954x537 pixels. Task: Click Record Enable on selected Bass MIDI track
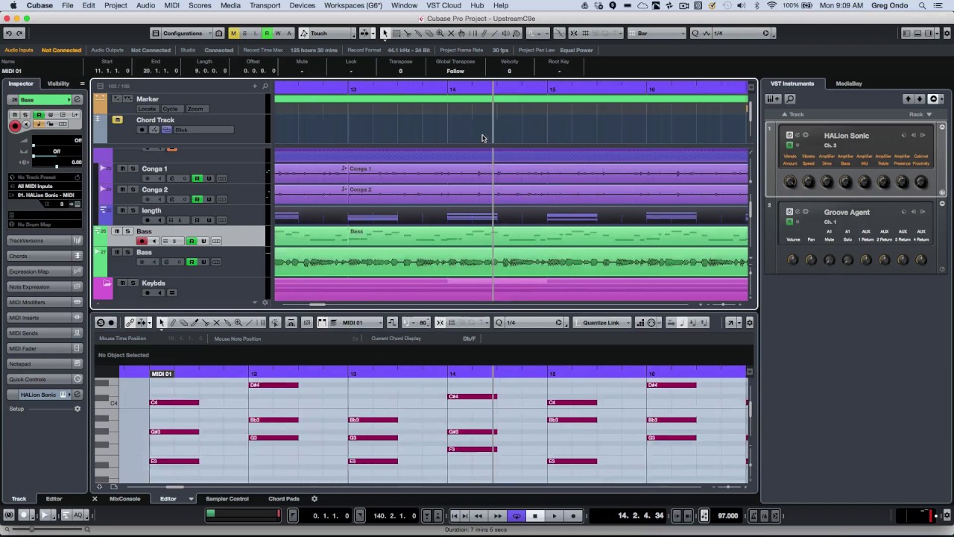click(142, 241)
